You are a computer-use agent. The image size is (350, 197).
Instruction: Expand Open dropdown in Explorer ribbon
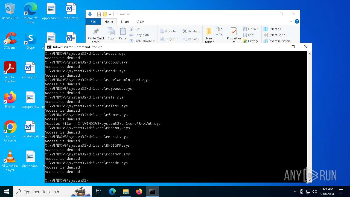click(x=258, y=29)
